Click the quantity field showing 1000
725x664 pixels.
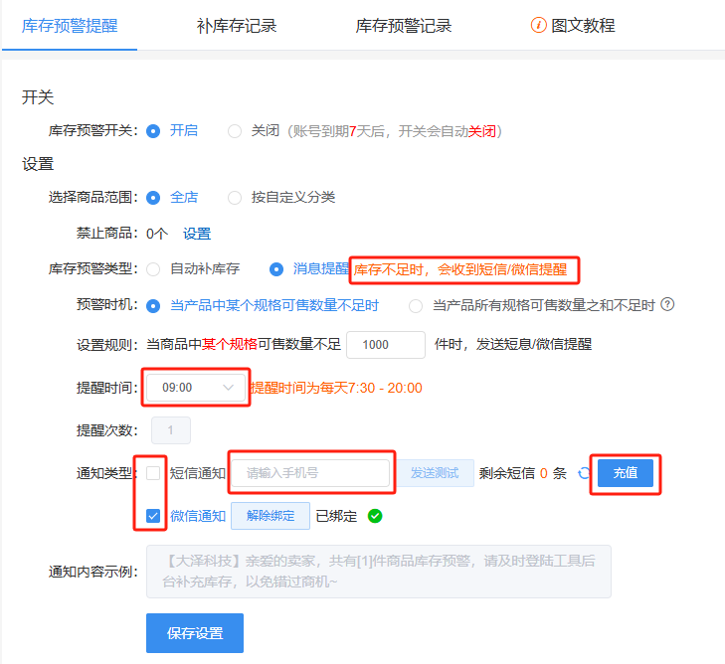coord(386,345)
